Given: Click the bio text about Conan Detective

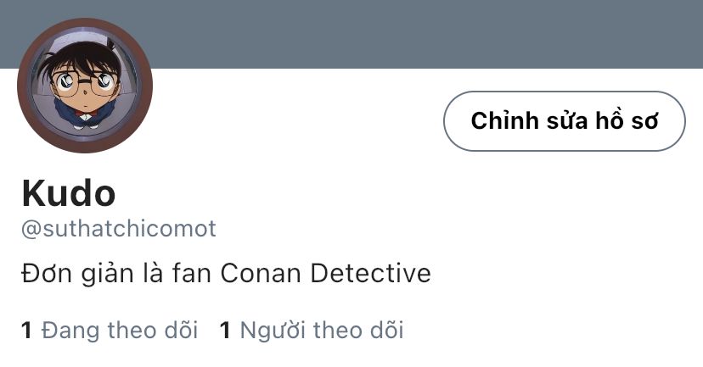Looking at the screenshot, I should click(x=225, y=274).
